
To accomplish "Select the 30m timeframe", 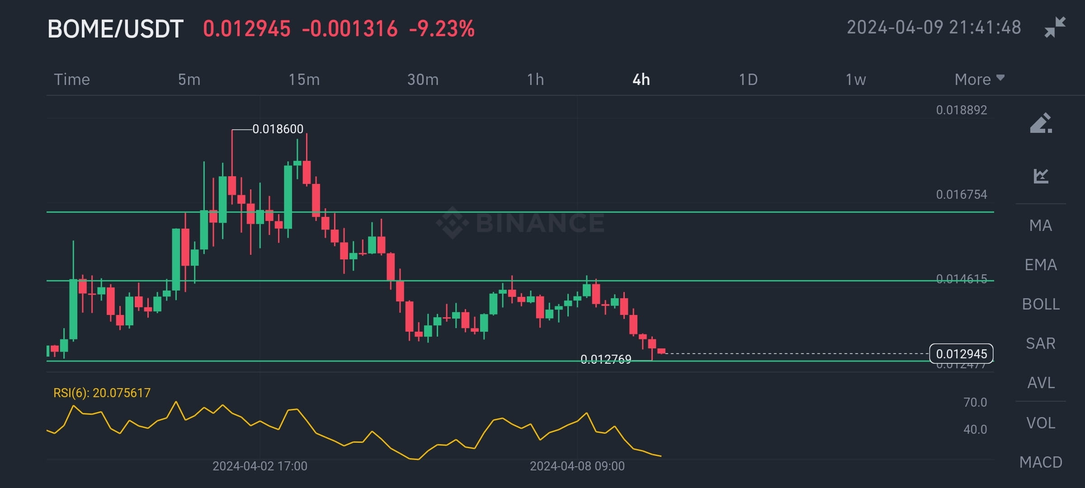I will click(421, 80).
